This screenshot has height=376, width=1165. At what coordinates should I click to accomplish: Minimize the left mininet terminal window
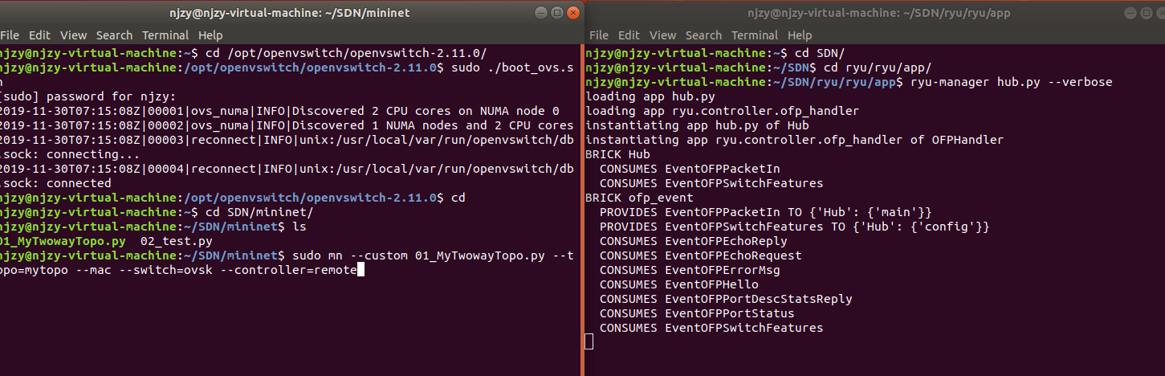pos(540,13)
